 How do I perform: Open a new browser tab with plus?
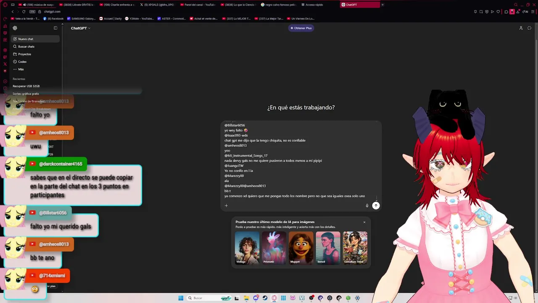[382, 5]
